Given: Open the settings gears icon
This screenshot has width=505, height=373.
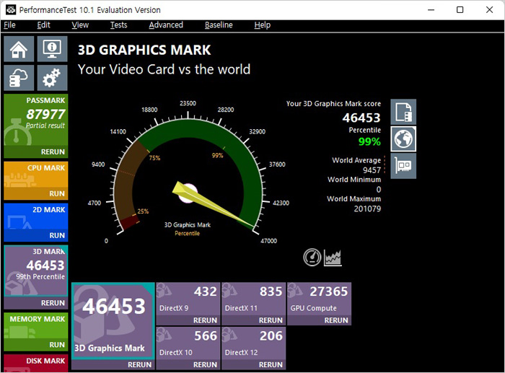Looking at the screenshot, I should 52,78.
